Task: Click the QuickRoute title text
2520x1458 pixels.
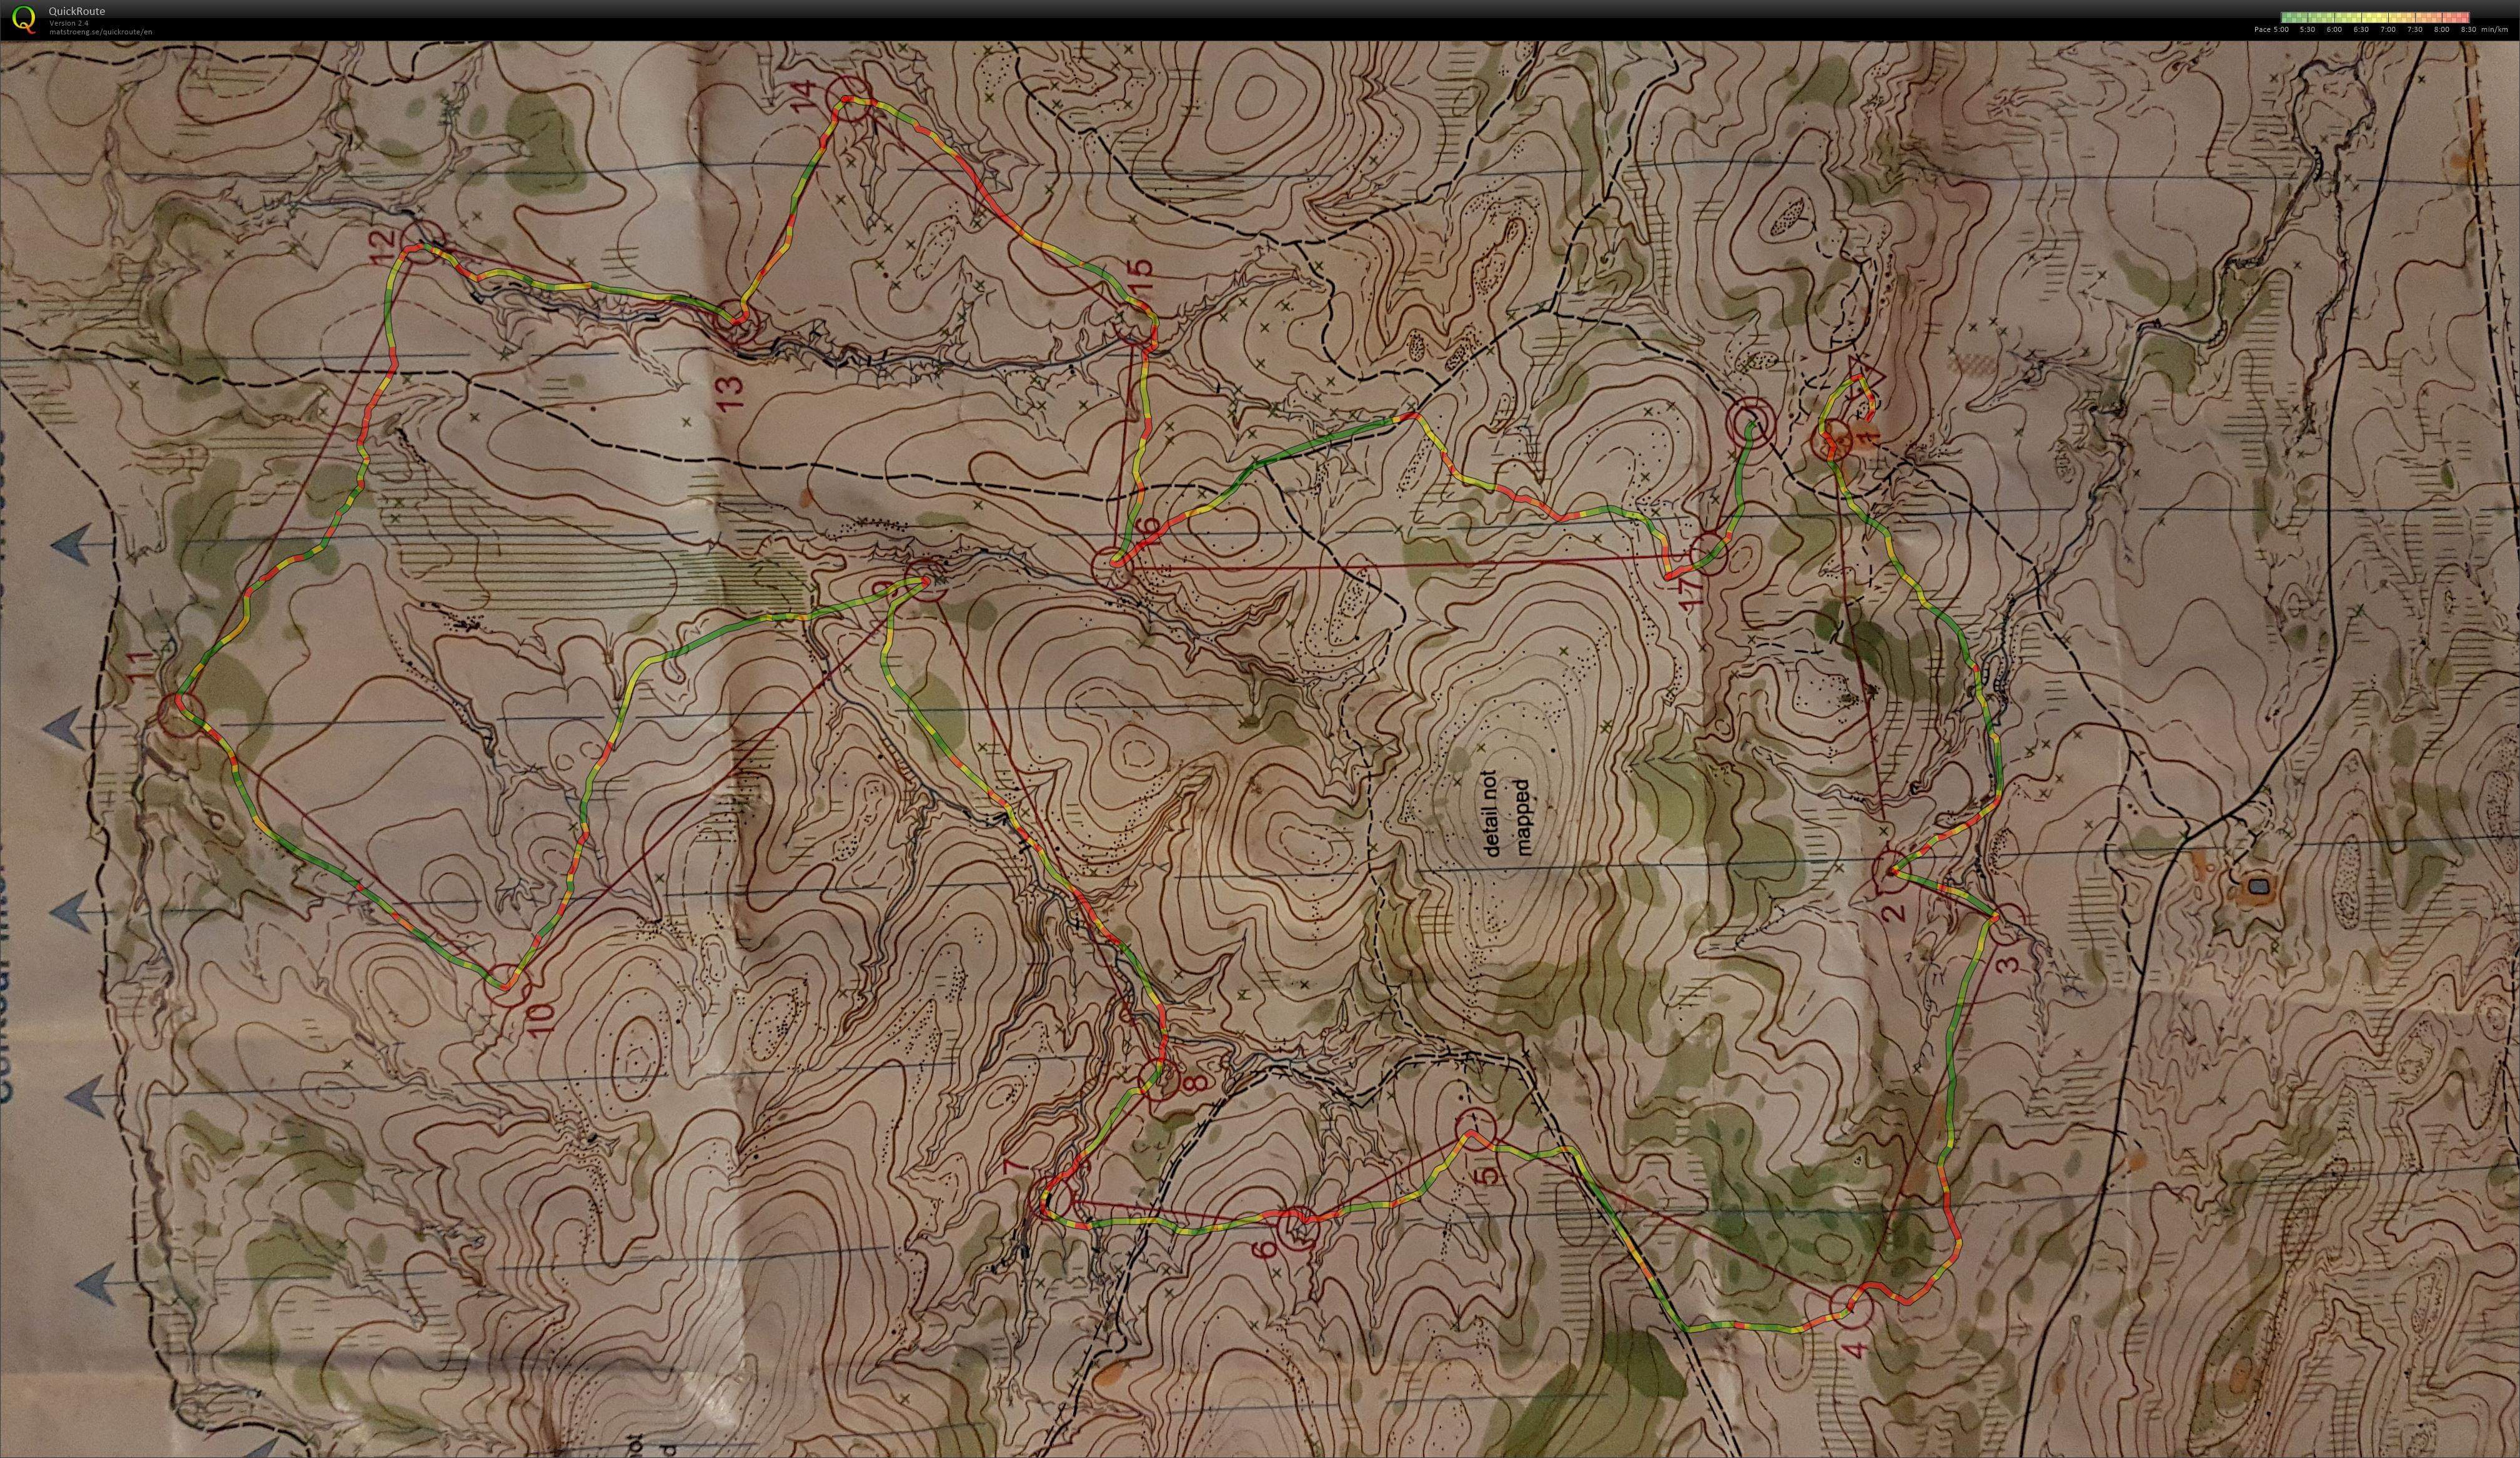Action: [x=77, y=12]
